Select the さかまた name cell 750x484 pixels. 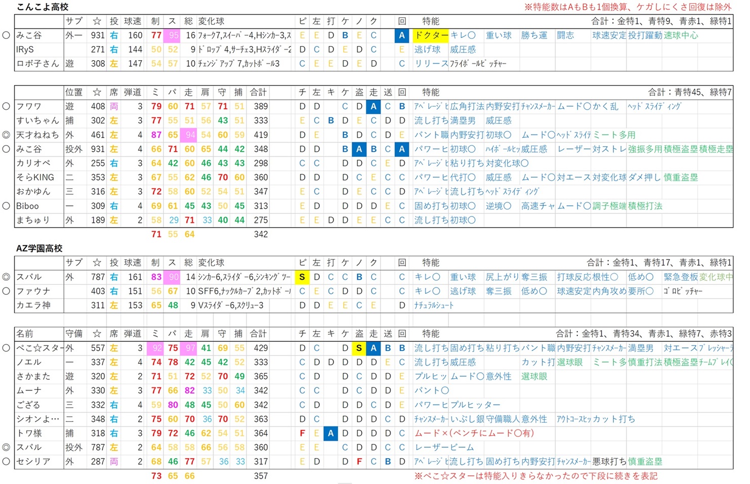(39, 376)
